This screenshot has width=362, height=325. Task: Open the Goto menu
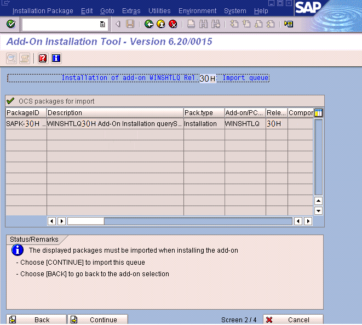107,11
